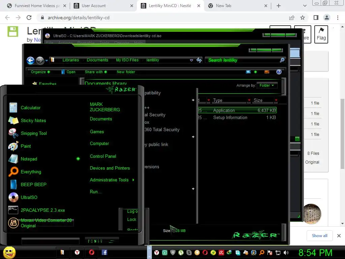Open recent pages dropdown beside the forward button
The image size is (345, 259).
[x=46, y=60]
